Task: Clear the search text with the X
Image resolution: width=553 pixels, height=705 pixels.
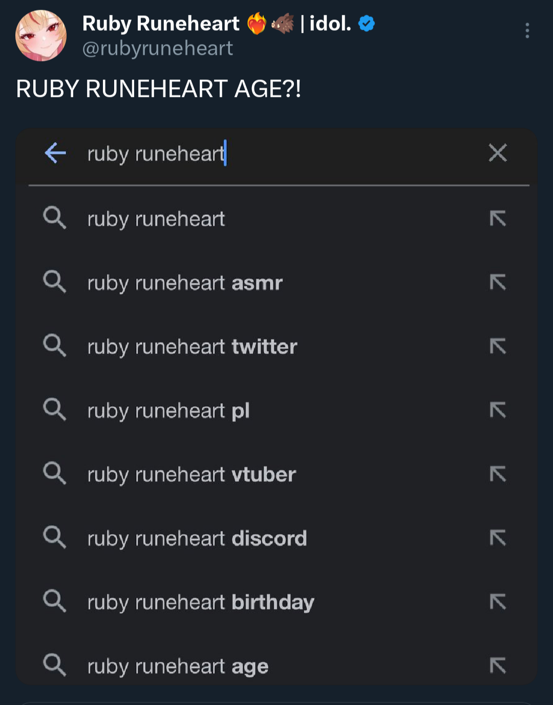Action: click(x=497, y=153)
